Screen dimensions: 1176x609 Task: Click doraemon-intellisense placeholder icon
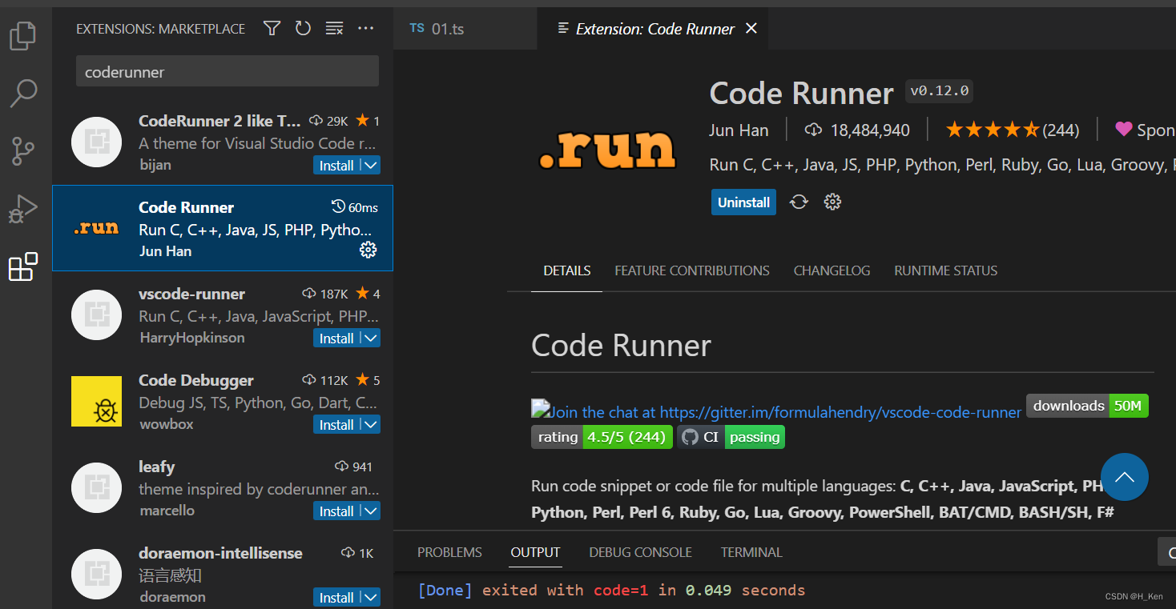[96, 574]
